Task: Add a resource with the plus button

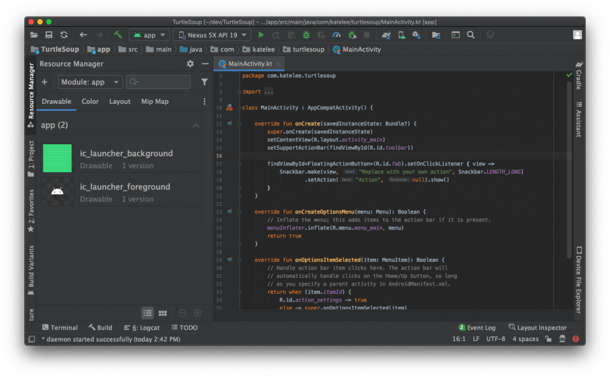Action: point(45,82)
